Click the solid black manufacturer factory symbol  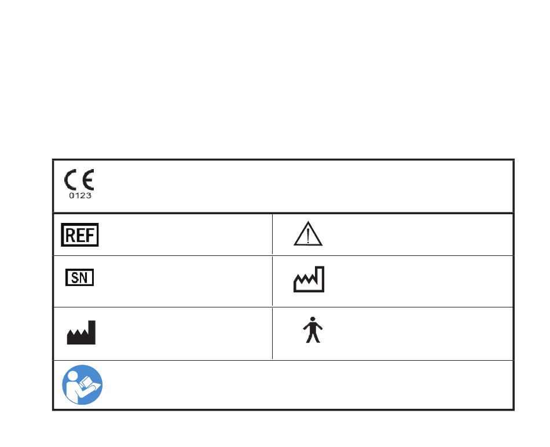(x=81, y=332)
